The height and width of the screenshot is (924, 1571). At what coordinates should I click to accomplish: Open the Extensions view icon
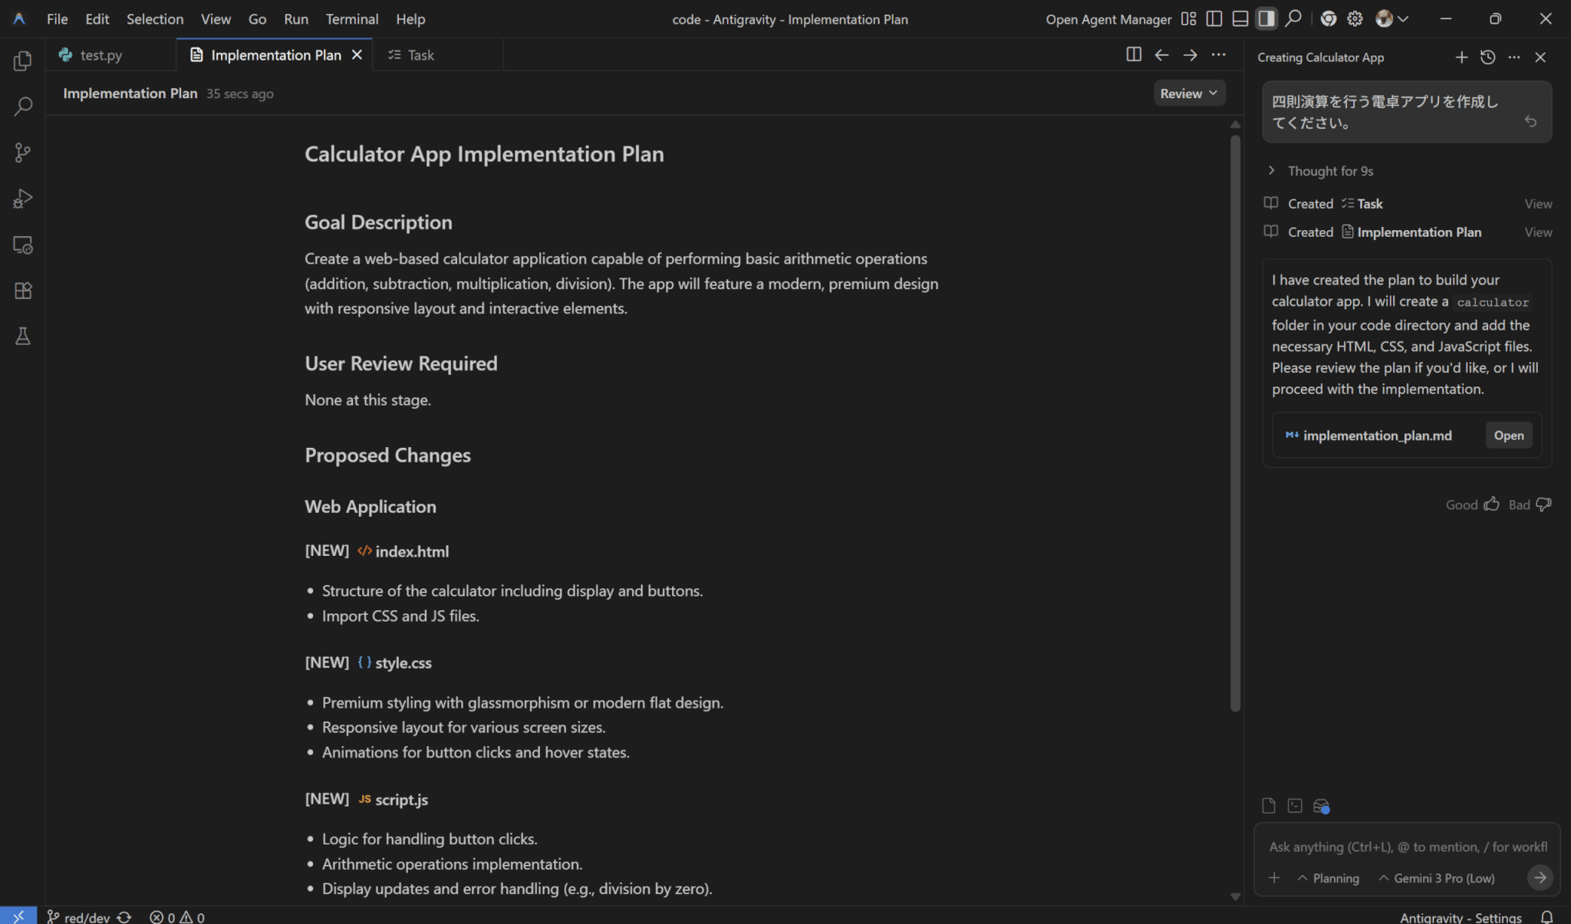[x=22, y=291]
